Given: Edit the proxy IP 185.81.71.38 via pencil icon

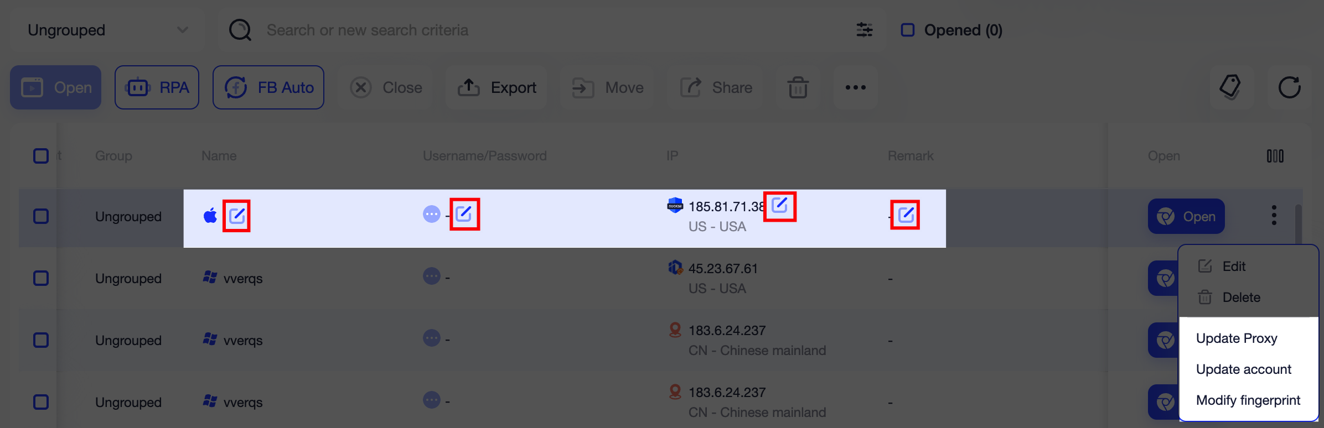Looking at the screenshot, I should (780, 206).
